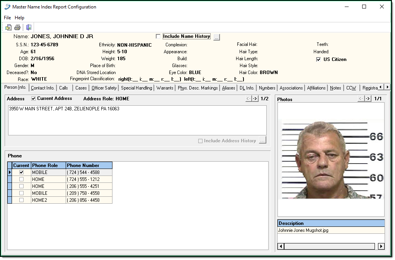Click the exit door toolbar icon
The height and width of the screenshot is (260, 395).
(29, 27)
